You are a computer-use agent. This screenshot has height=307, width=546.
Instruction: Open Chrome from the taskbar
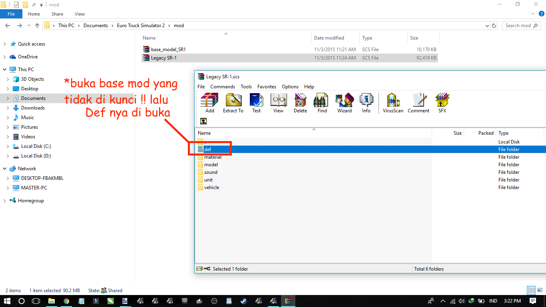[66, 301]
